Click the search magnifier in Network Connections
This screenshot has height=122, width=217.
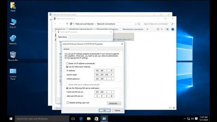(172, 24)
